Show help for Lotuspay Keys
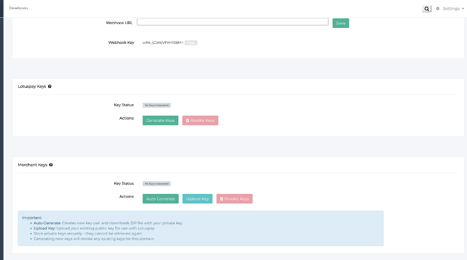Screen dimensions: 467x260 50,86
